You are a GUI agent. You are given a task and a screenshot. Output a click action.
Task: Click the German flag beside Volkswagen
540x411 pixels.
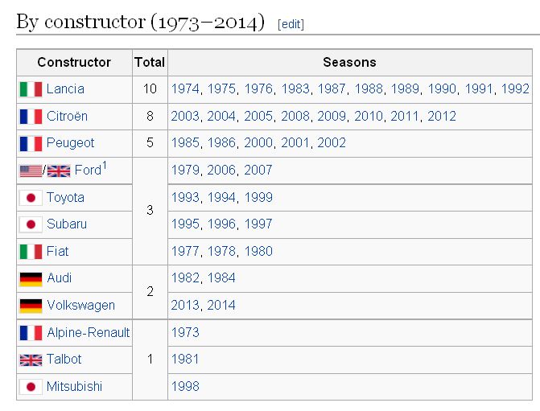31,306
